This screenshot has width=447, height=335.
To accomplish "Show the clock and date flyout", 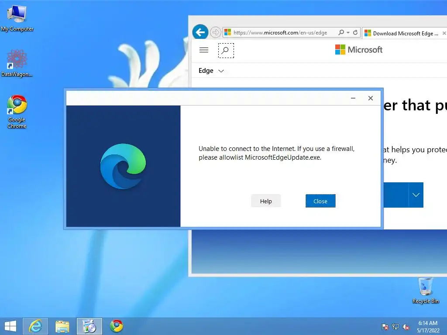I will (428, 327).
